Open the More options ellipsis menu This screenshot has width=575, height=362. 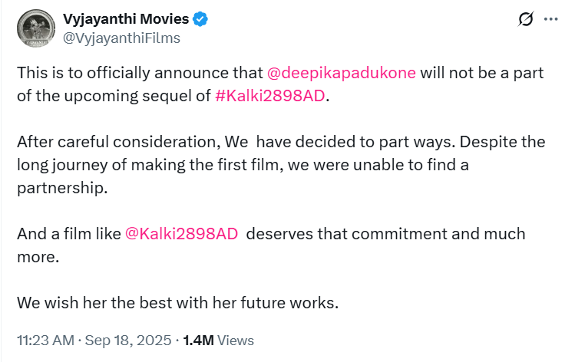(x=551, y=19)
